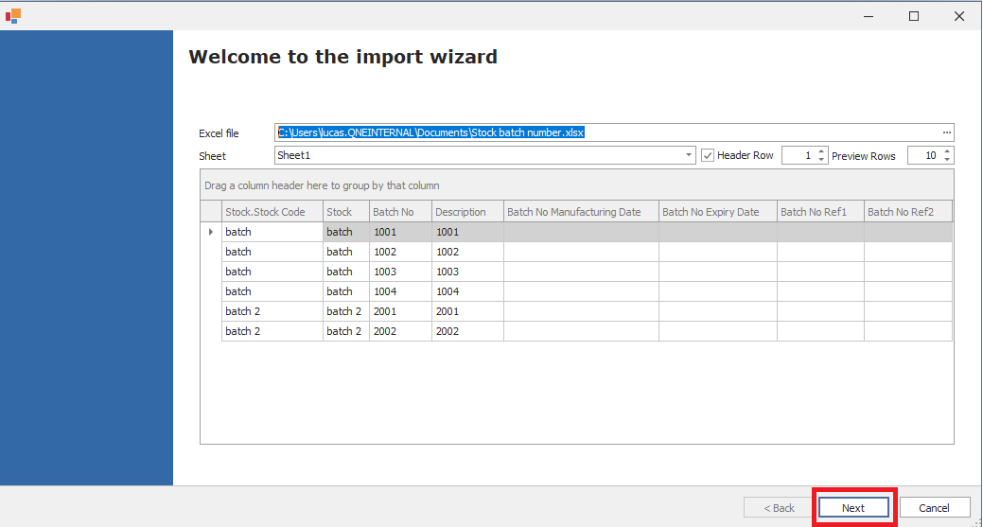This screenshot has height=527, width=983.
Task: Increase the Preview Rows value
Action: point(947,151)
